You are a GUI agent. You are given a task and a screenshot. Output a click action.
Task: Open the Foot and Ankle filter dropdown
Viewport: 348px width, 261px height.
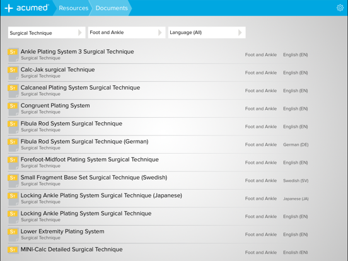[127, 33]
